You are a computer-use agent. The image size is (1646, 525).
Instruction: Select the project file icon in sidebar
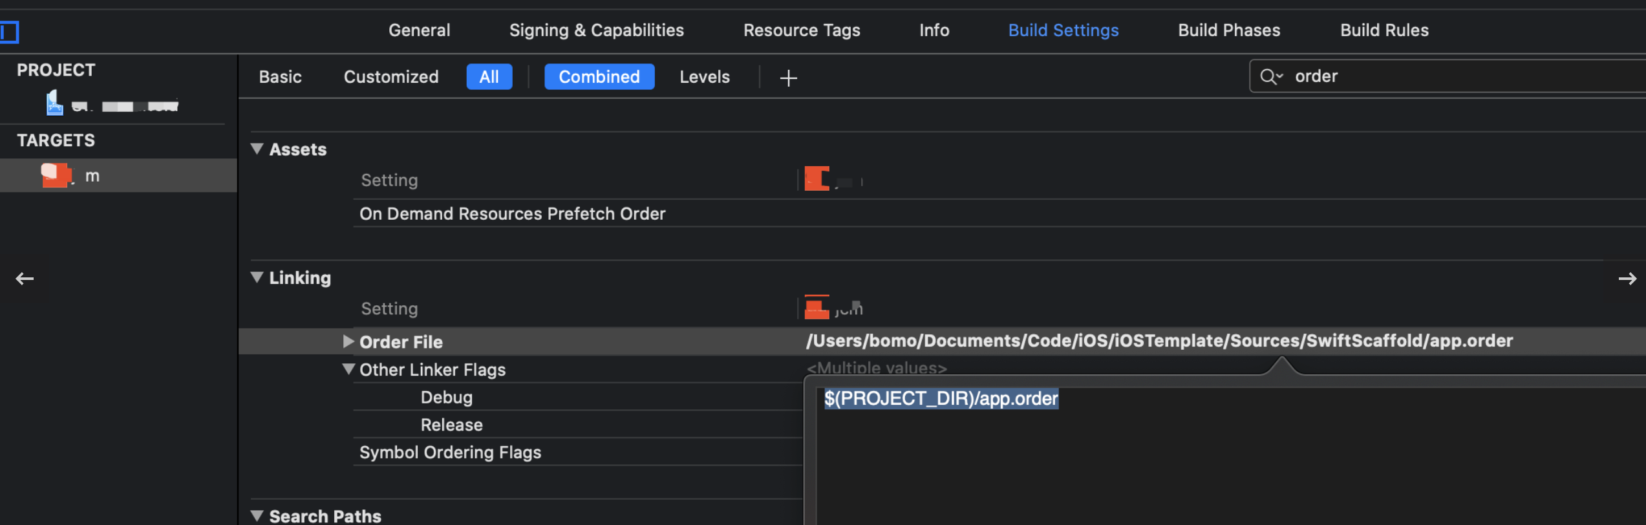pyautogui.click(x=54, y=104)
